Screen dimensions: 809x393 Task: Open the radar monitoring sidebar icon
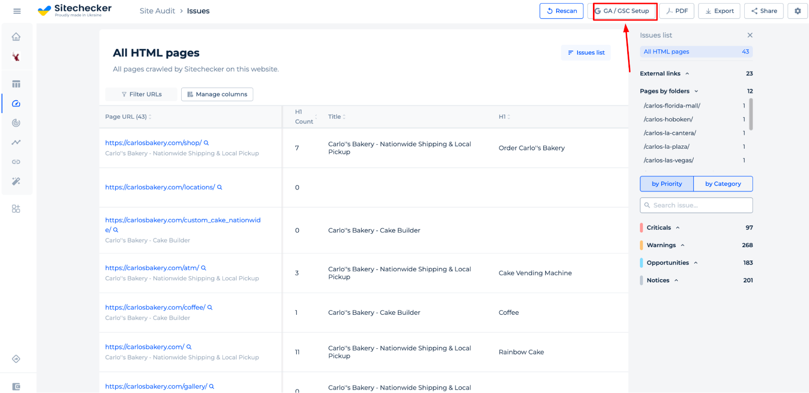pos(16,123)
